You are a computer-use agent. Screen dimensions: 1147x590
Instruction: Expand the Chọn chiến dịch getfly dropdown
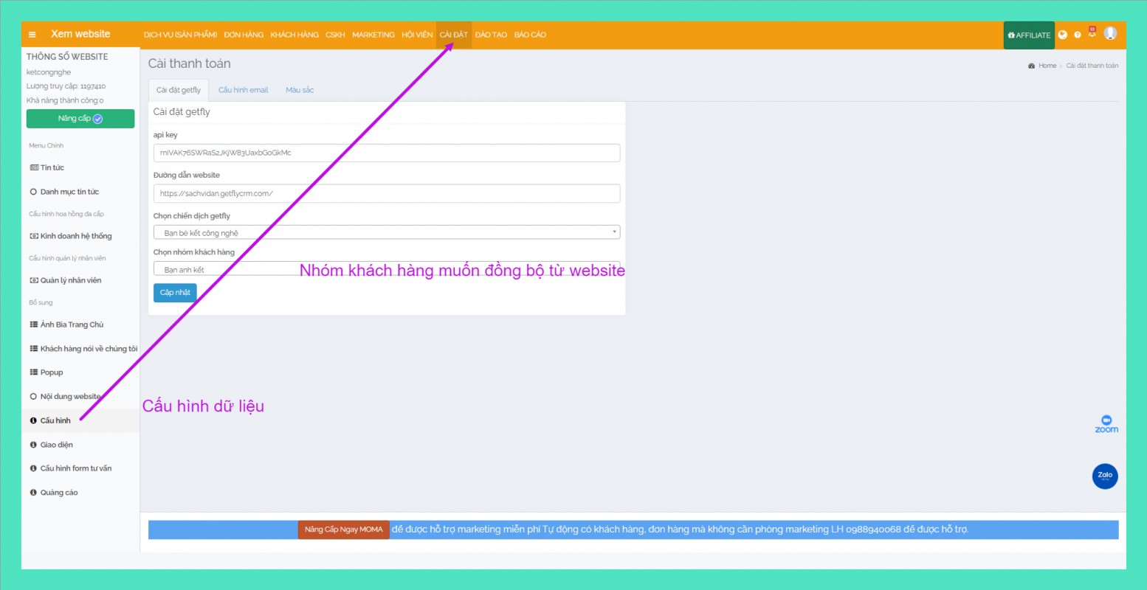(386, 232)
